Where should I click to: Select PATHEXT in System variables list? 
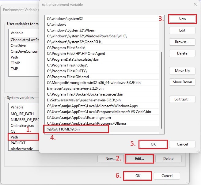(x=24, y=143)
